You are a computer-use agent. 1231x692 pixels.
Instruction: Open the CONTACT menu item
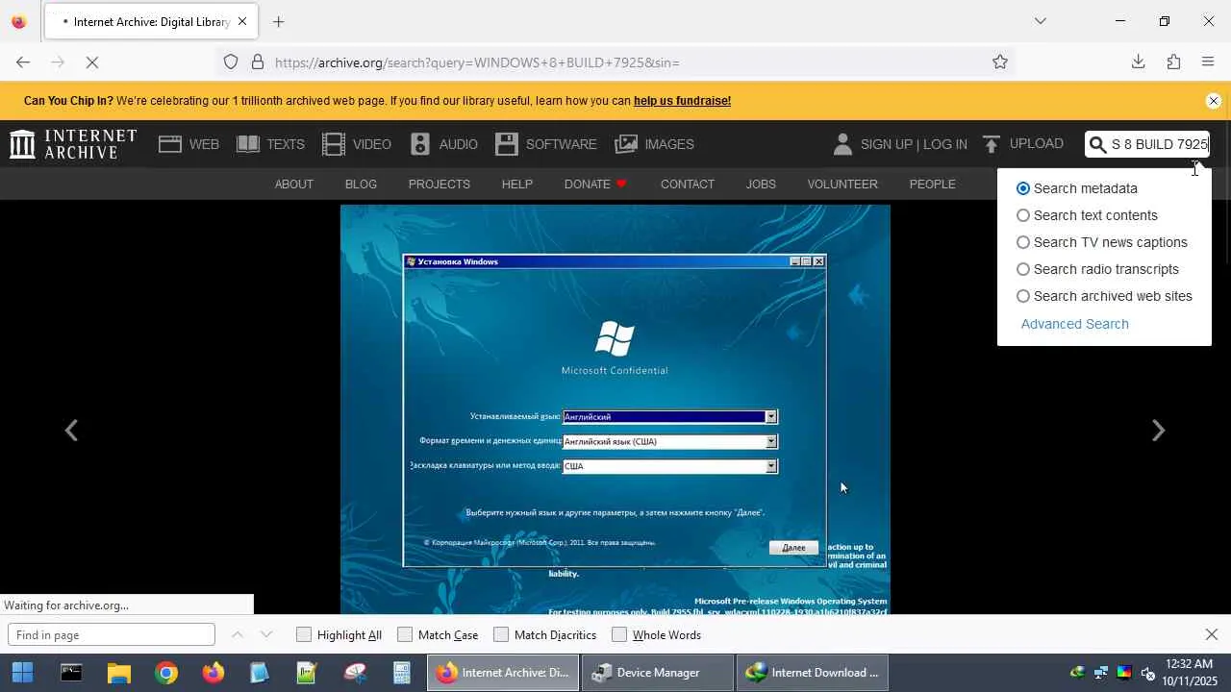tap(688, 184)
